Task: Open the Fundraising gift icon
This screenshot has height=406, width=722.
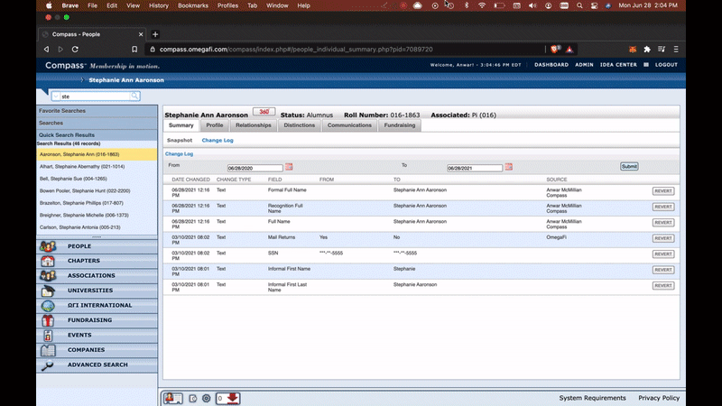Action: tap(48, 320)
